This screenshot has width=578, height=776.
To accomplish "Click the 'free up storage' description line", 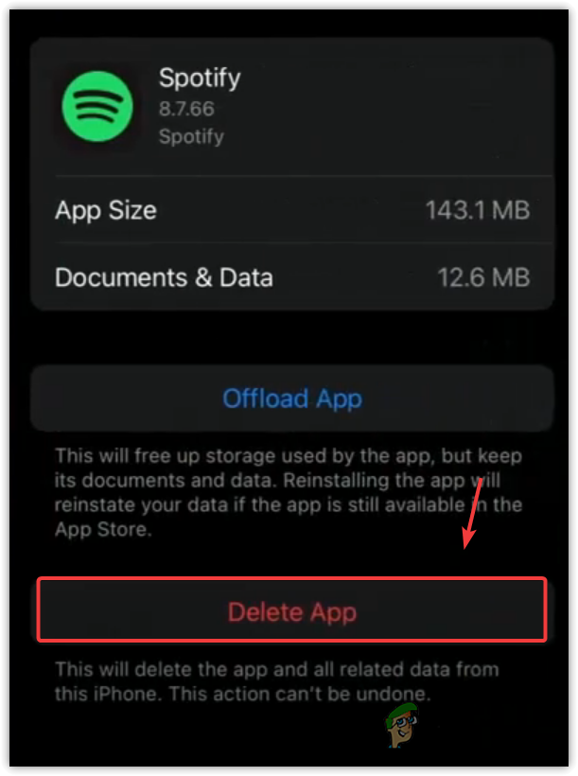I will 289,456.
